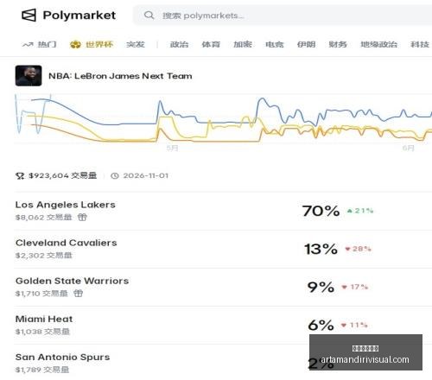The image size is (432, 380).
Task: Open the trending arrow icon for 热门
Action: pos(28,45)
